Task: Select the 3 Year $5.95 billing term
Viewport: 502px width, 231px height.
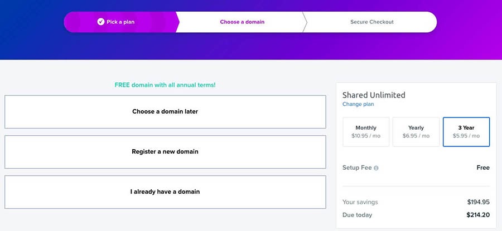Action: coord(466,132)
